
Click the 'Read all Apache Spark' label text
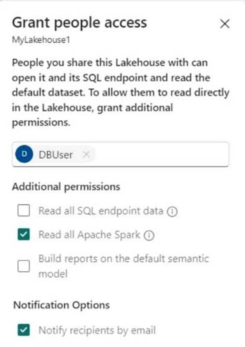point(90,235)
